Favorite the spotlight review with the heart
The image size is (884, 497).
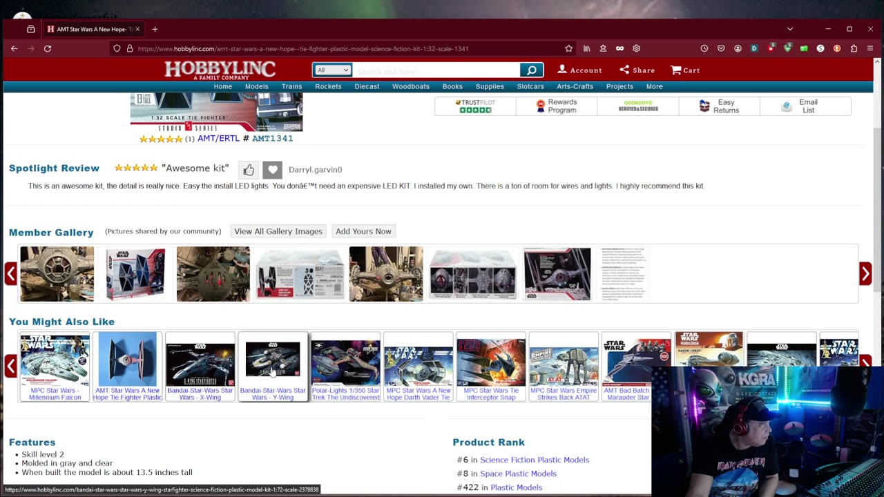coord(272,169)
